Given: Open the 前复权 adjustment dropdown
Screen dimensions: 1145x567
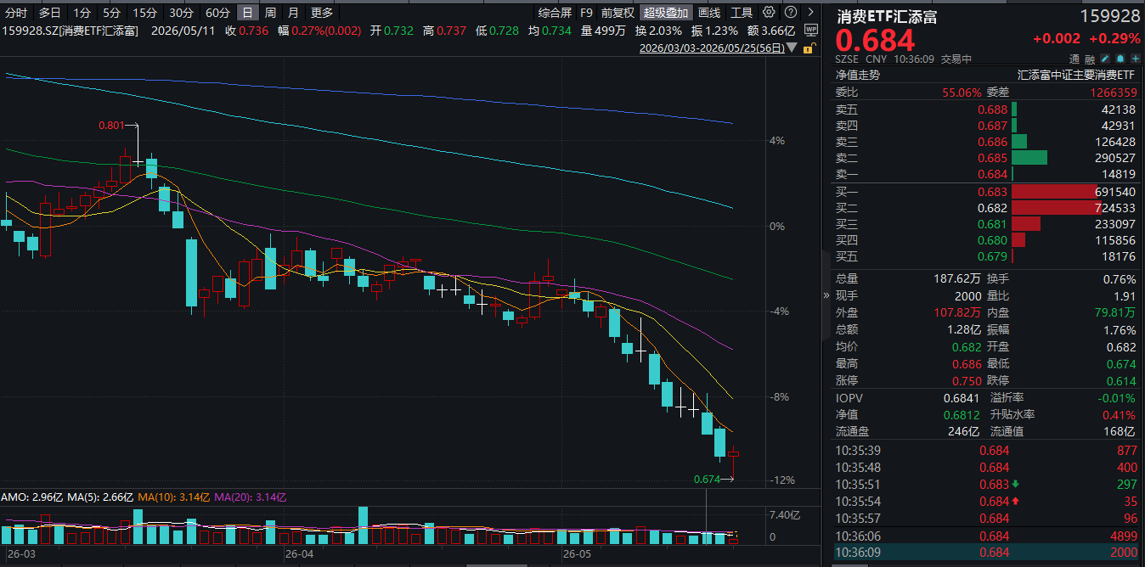Looking at the screenshot, I should 618,13.
